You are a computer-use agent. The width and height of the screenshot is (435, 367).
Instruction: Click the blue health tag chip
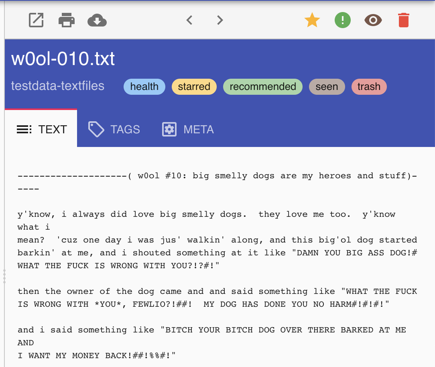pyautogui.click(x=144, y=87)
